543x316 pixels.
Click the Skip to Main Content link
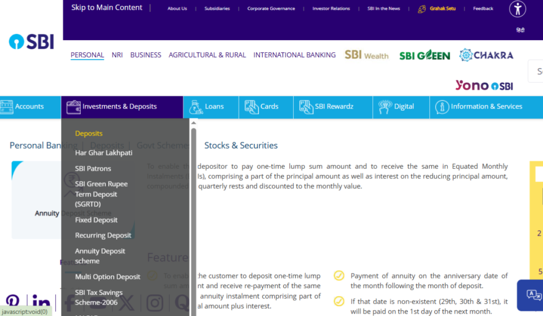pyautogui.click(x=107, y=7)
